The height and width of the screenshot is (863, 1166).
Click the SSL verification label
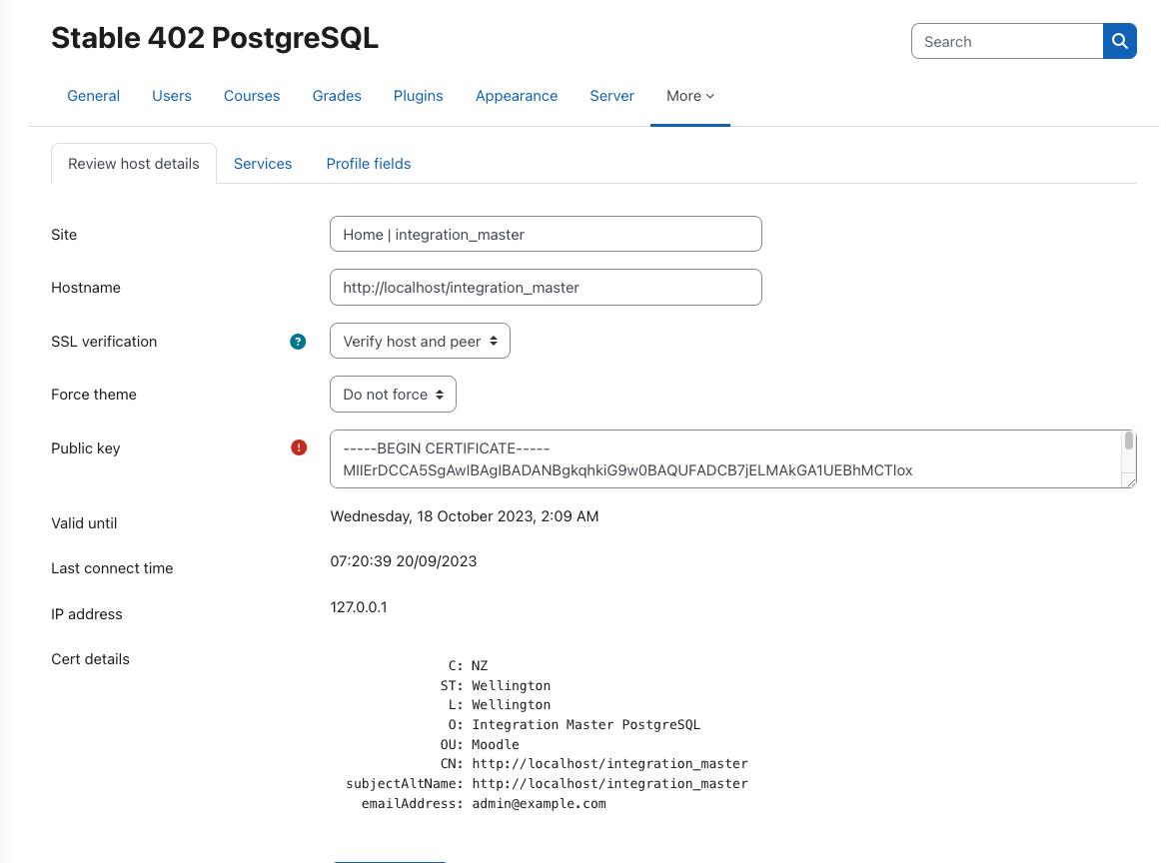point(104,342)
